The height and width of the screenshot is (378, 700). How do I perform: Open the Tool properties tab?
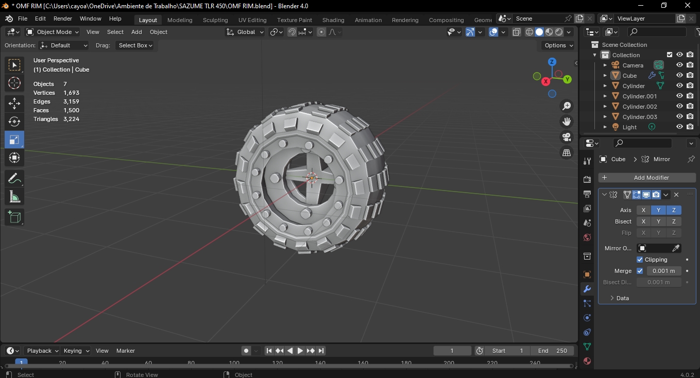(x=587, y=161)
